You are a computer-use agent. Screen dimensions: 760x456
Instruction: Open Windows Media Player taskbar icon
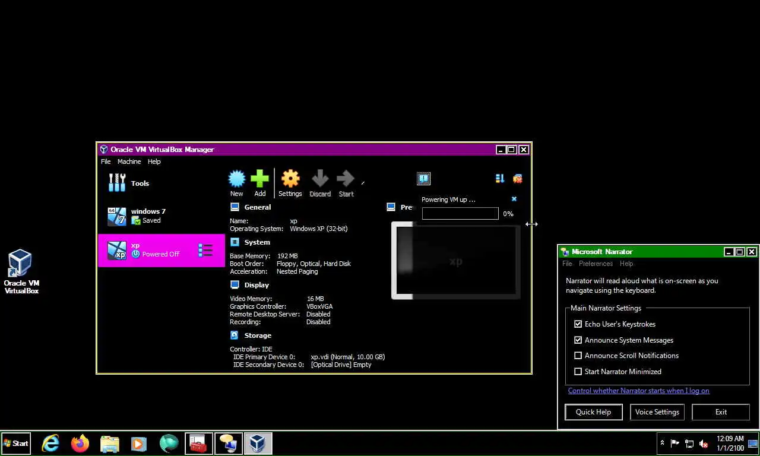pos(139,444)
